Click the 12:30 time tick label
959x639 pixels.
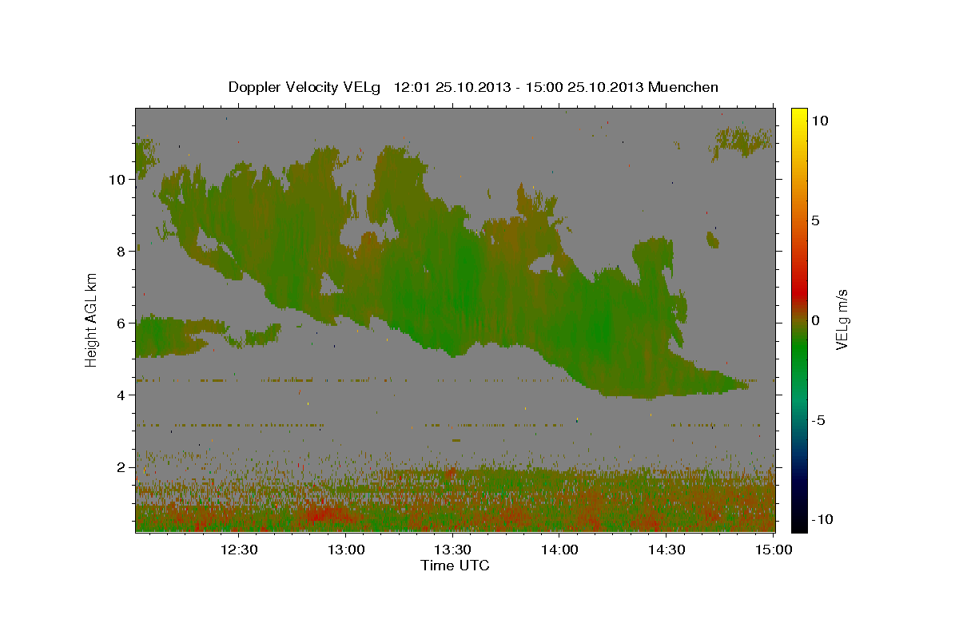coord(239,550)
